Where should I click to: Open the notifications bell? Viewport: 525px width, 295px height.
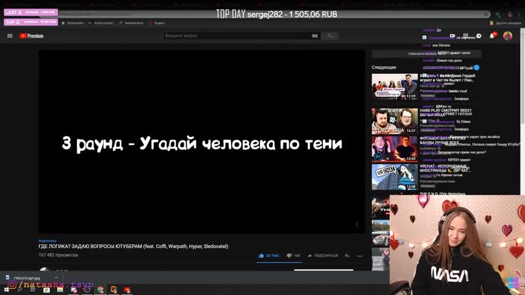pyautogui.click(x=492, y=36)
